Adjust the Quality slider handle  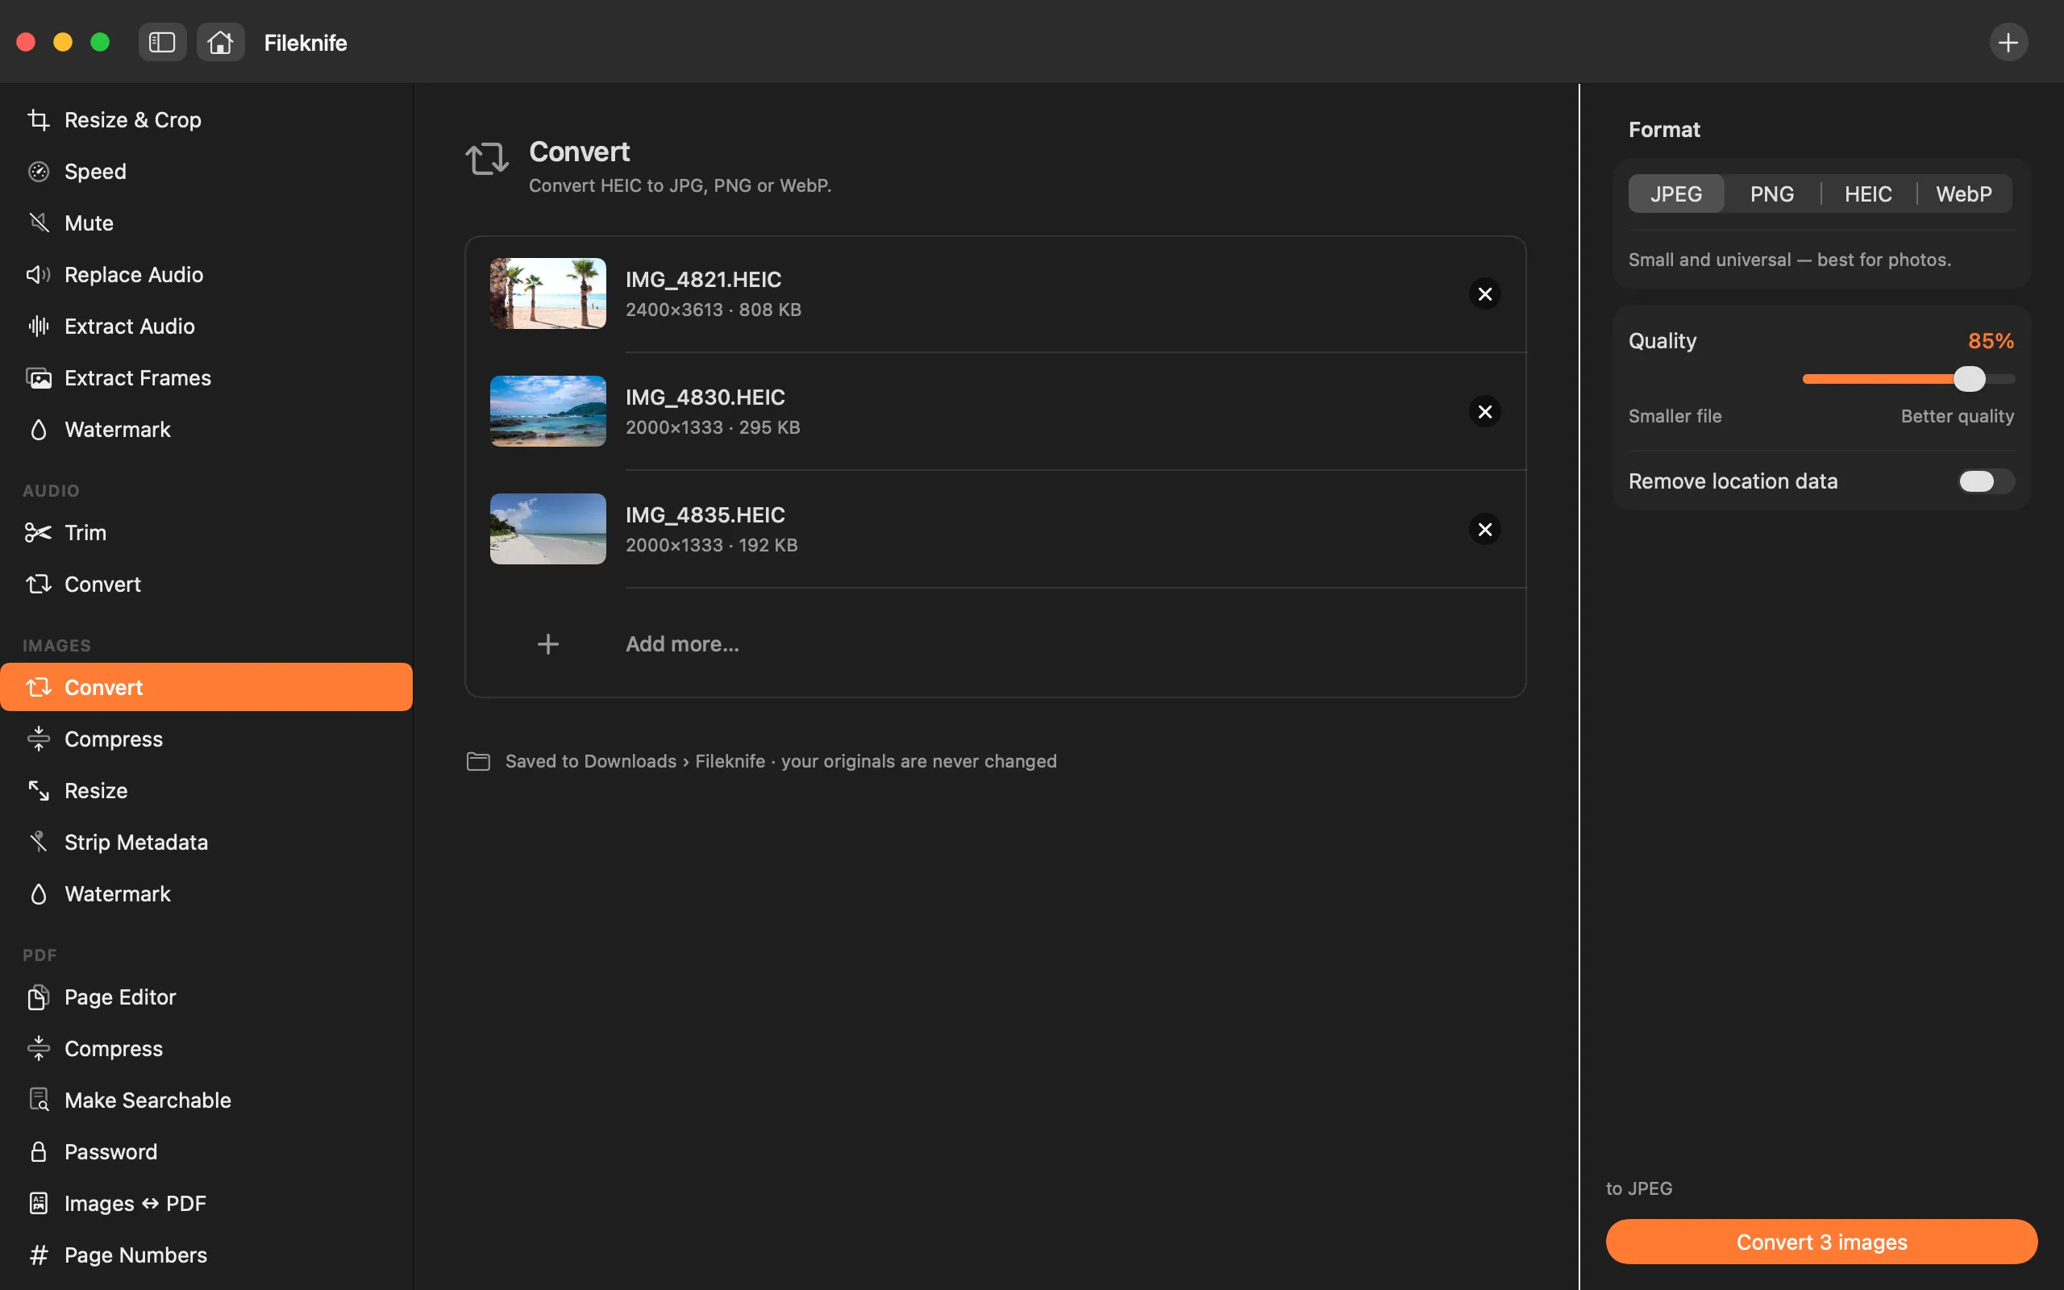click(x=1970, y=379)
